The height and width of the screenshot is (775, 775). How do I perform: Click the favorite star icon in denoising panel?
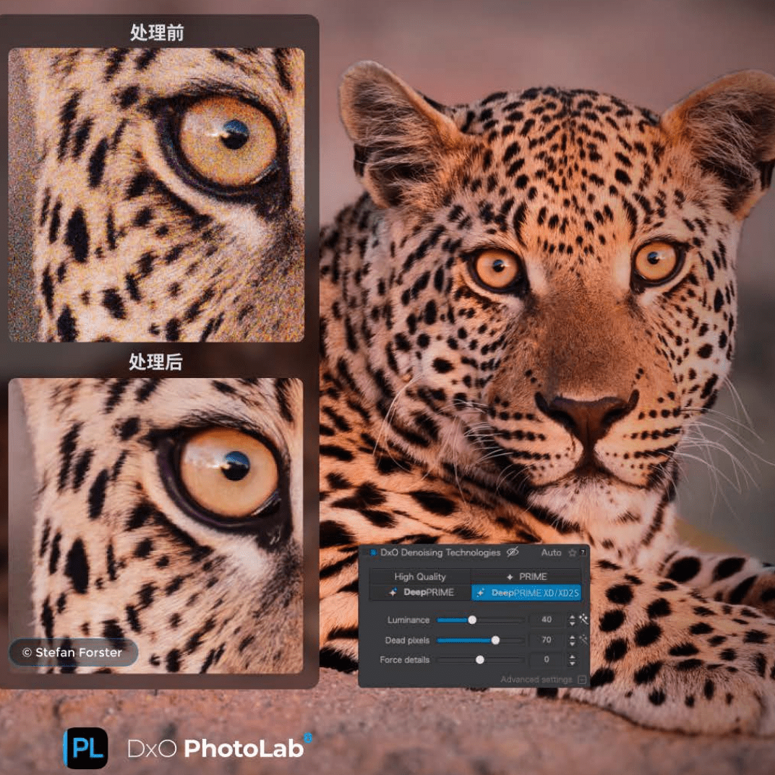pyautogui.click(x=572, y=553)
